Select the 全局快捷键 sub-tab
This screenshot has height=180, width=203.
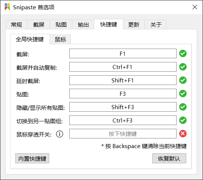pos(30,39)
